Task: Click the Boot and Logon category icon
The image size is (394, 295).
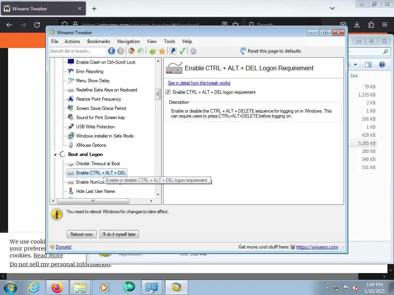Action: pos(62,154)
